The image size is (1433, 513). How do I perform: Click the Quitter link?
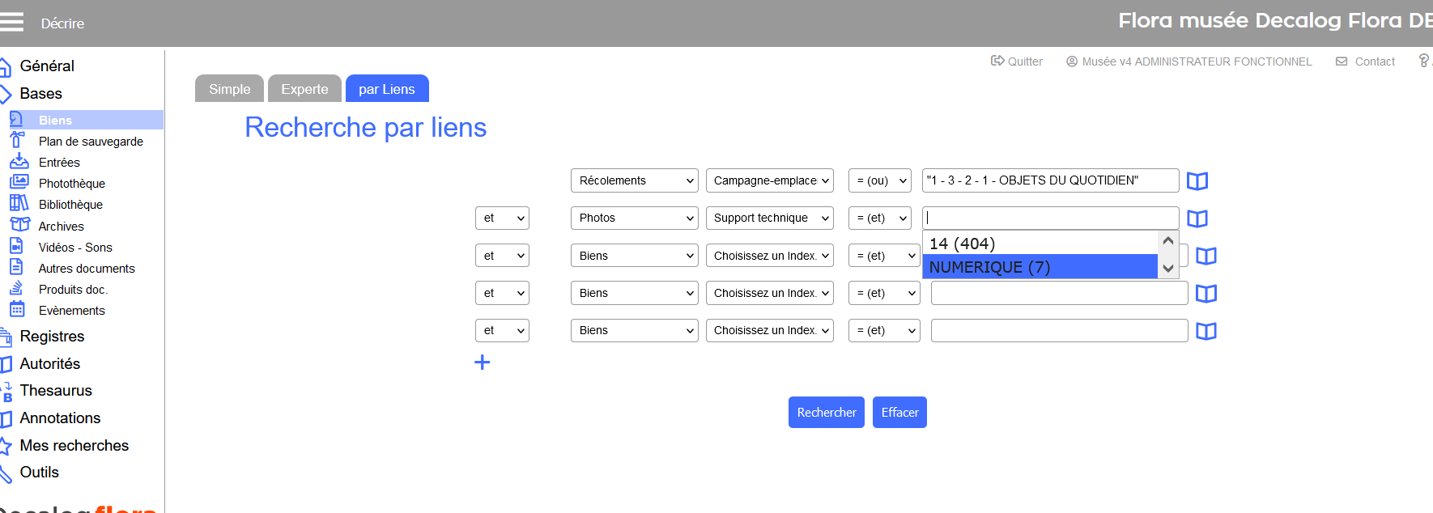[1017, 61]
